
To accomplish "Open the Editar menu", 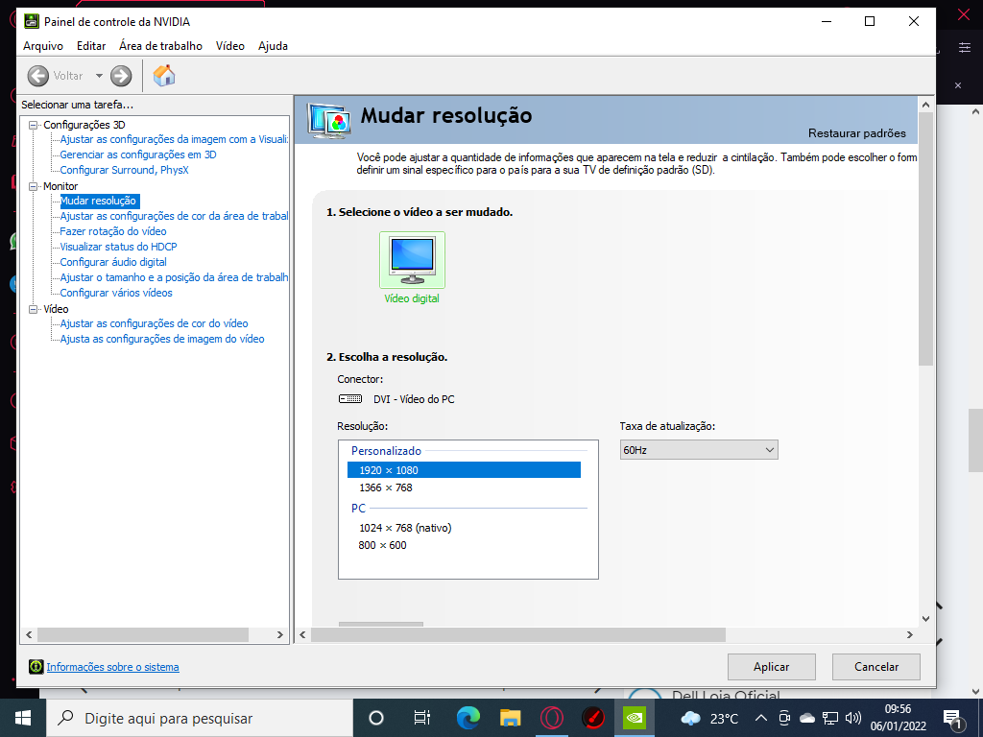I will 91,46.
